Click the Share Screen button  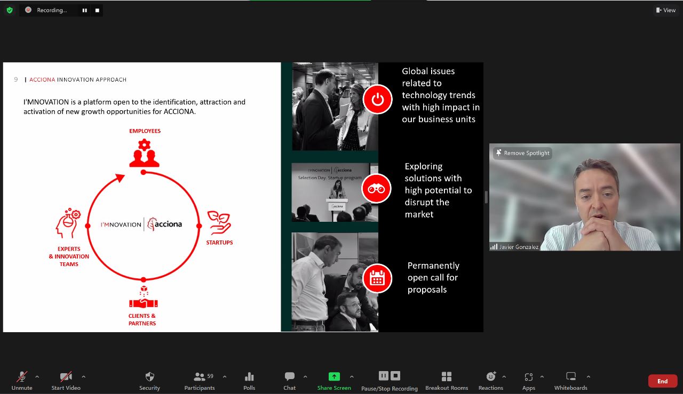point(334,380)
